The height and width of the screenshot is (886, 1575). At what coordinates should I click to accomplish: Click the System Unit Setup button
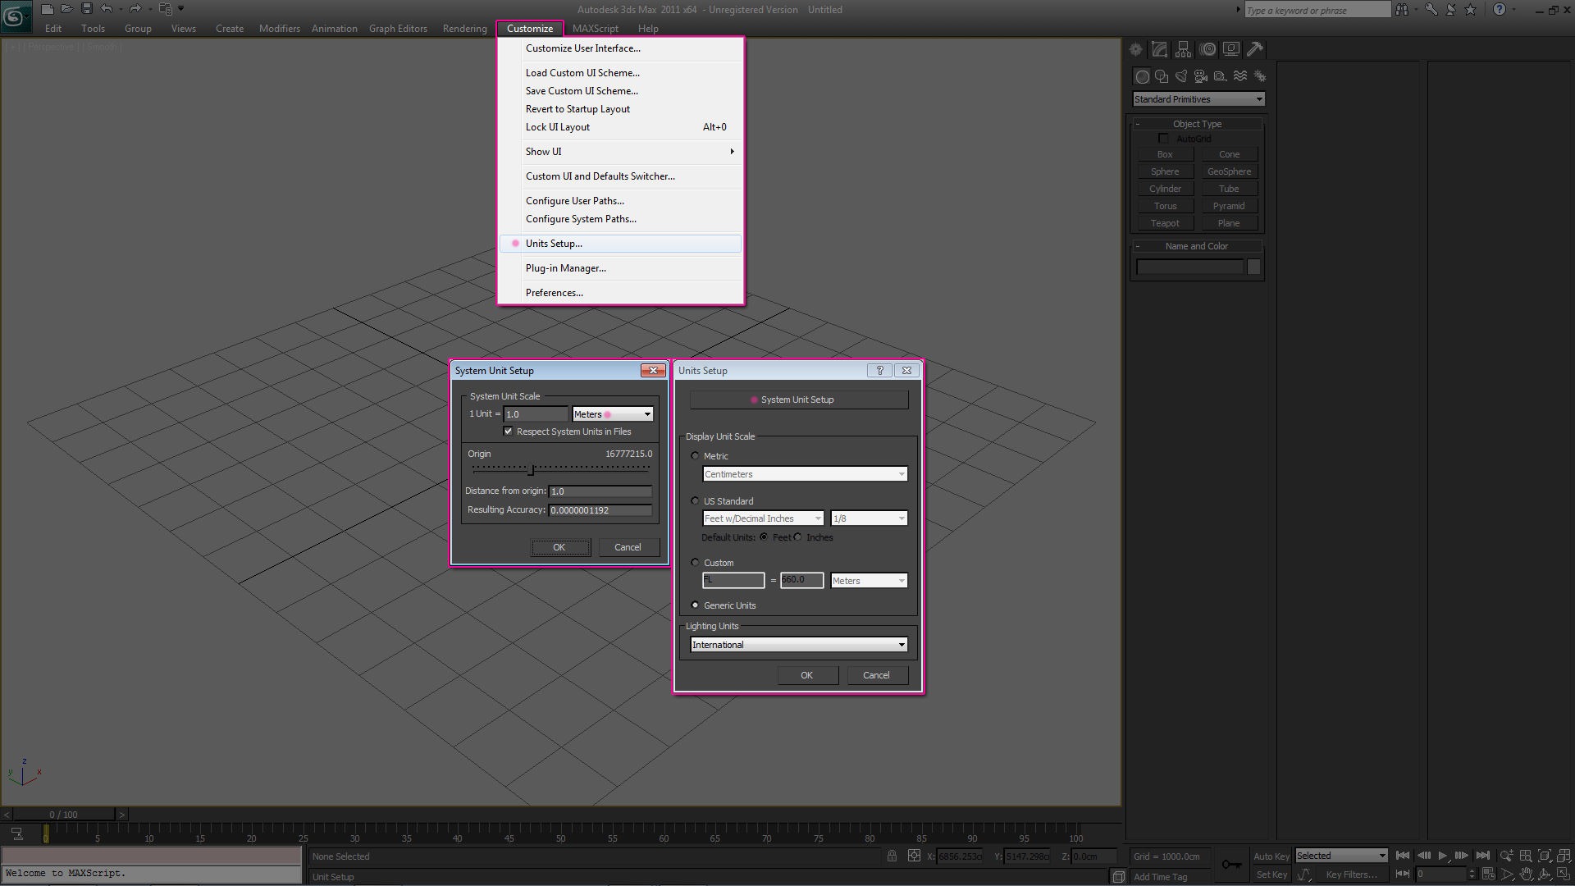[x=799, y=400]
